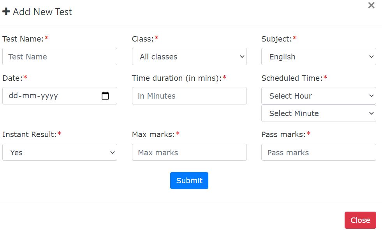The image size is (382, 233).
Task: Open the calendar date picker icon
Action: tap(105, 96)
